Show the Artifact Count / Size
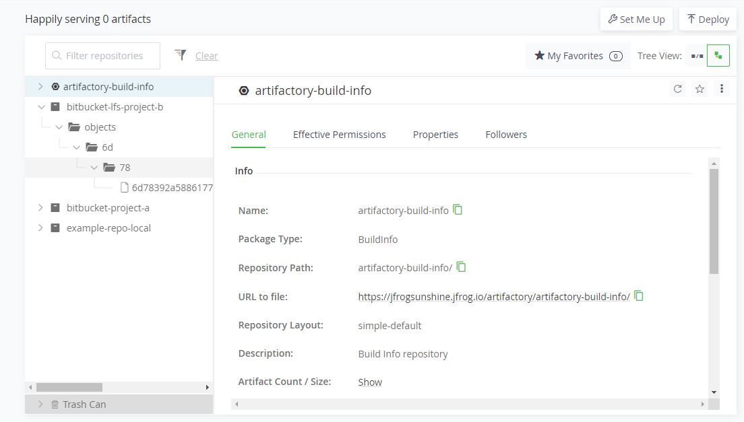 pyautogui.click(x=370, y=382)
